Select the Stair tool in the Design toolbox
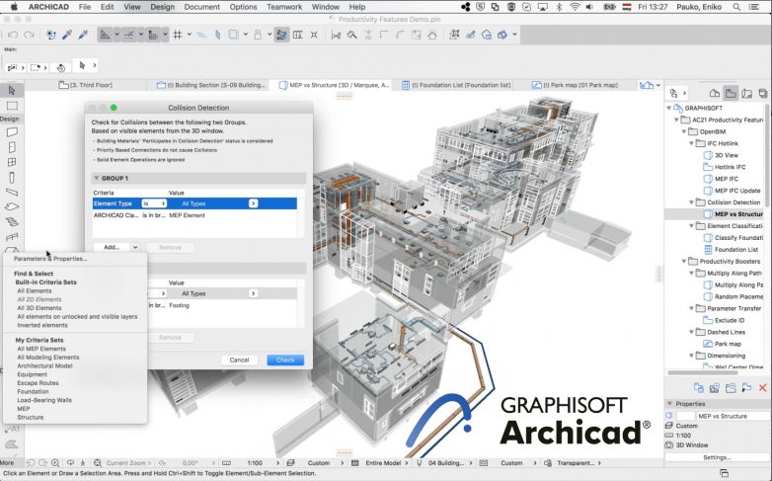 pos(12,222)
